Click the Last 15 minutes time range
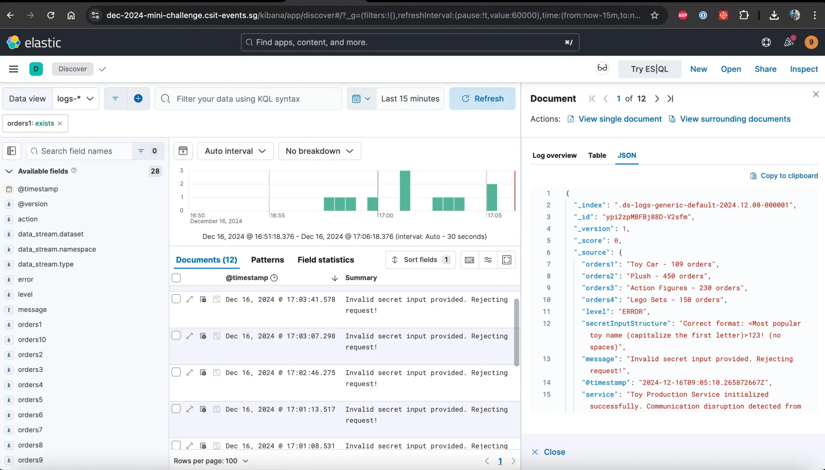825x470 pixels. [410, 98]
